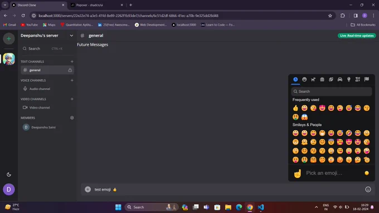The width and height of the screenshot is (379, 213).
Task: Bookmark this page with the star icon
Action: click(x=330, y=16)
